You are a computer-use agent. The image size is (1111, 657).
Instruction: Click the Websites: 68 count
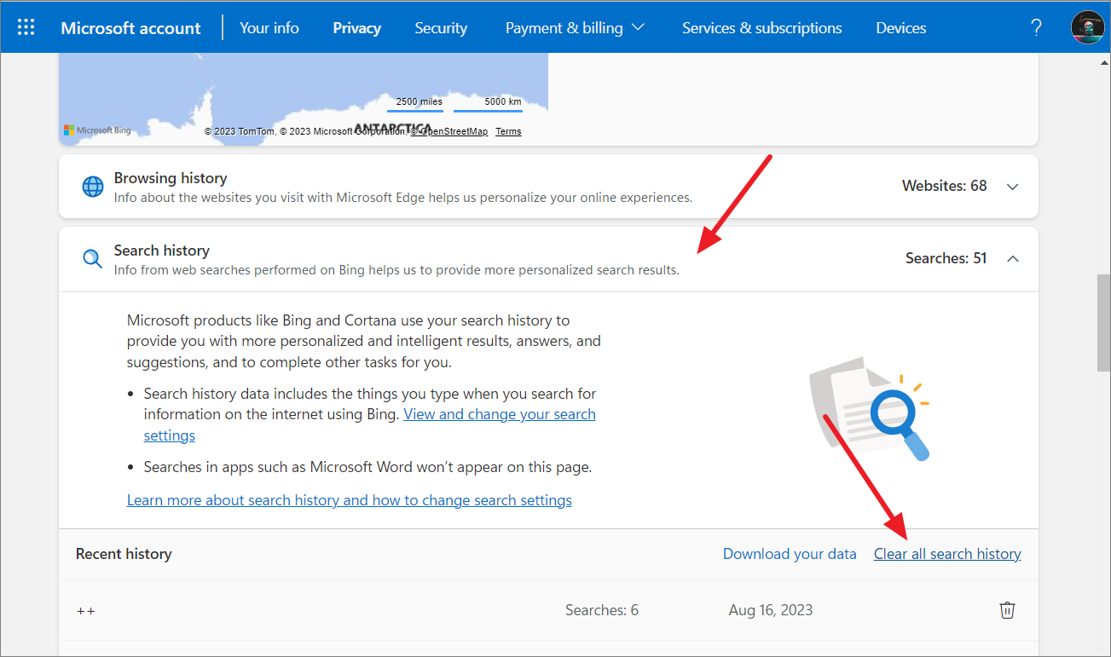click(x=945, y=186)
